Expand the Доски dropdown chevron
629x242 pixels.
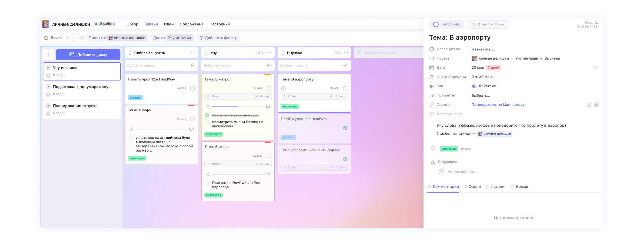67,38
